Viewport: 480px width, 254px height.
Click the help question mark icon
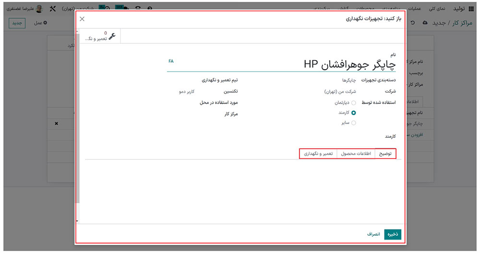tap(149, 8)
